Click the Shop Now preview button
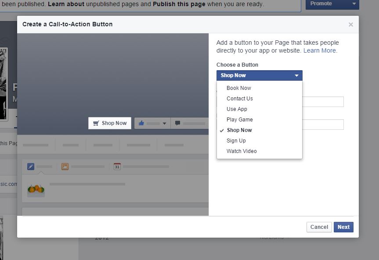The image size is (379, 260). pyautogui.click(x=110, y=123)
